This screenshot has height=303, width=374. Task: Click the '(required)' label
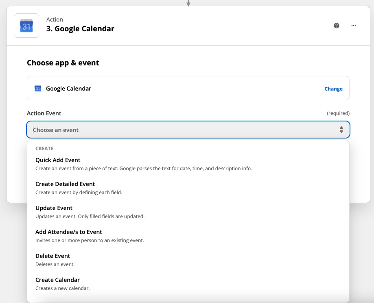pos(338,113)
